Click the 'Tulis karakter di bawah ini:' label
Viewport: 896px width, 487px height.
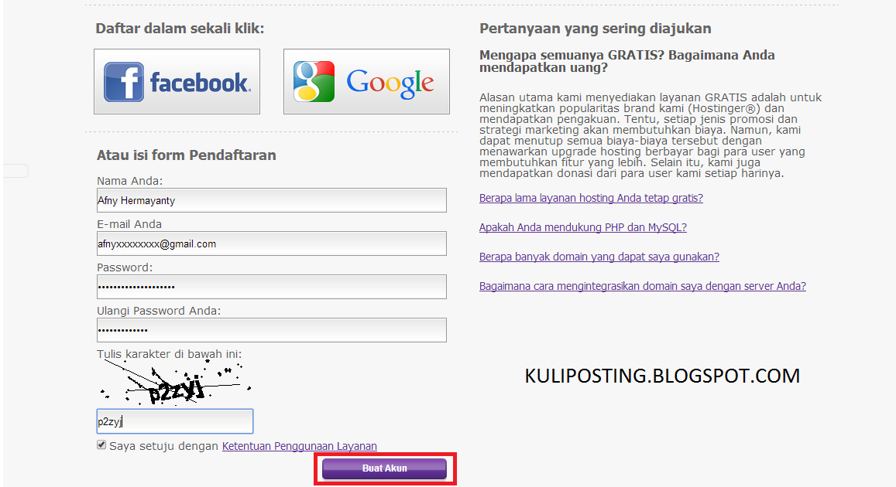click(x=169, y=354)
